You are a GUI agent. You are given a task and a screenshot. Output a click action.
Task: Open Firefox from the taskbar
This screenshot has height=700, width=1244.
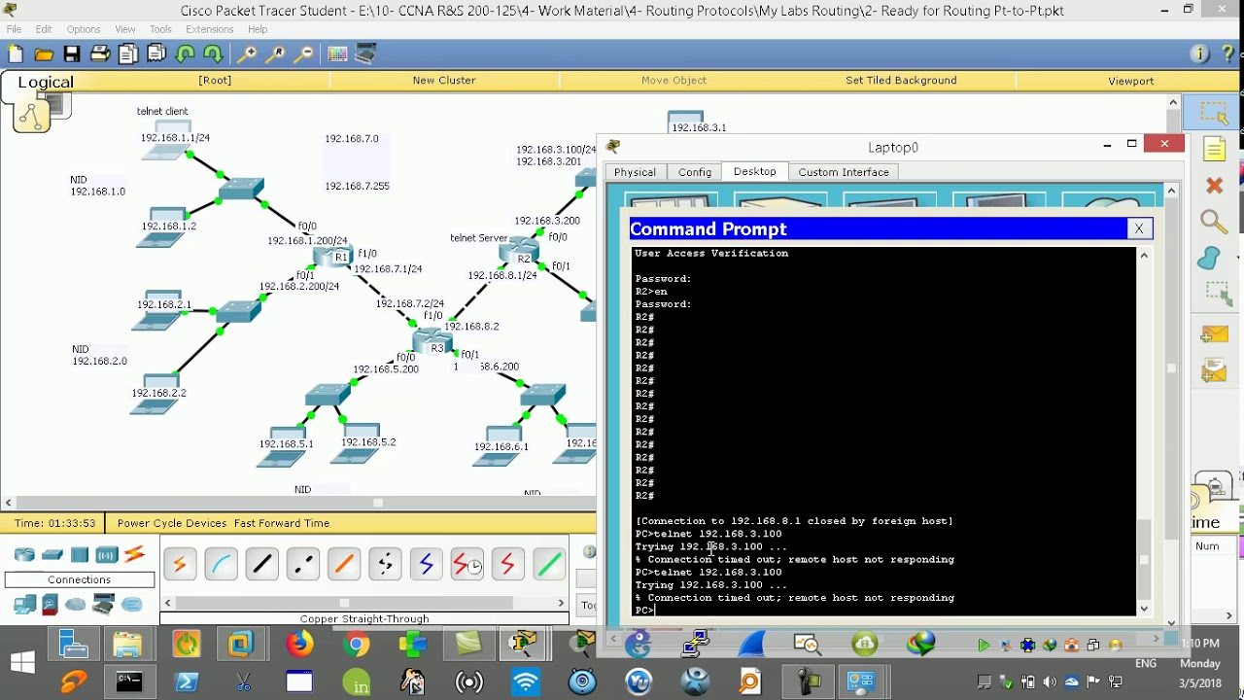pos(299,644)
